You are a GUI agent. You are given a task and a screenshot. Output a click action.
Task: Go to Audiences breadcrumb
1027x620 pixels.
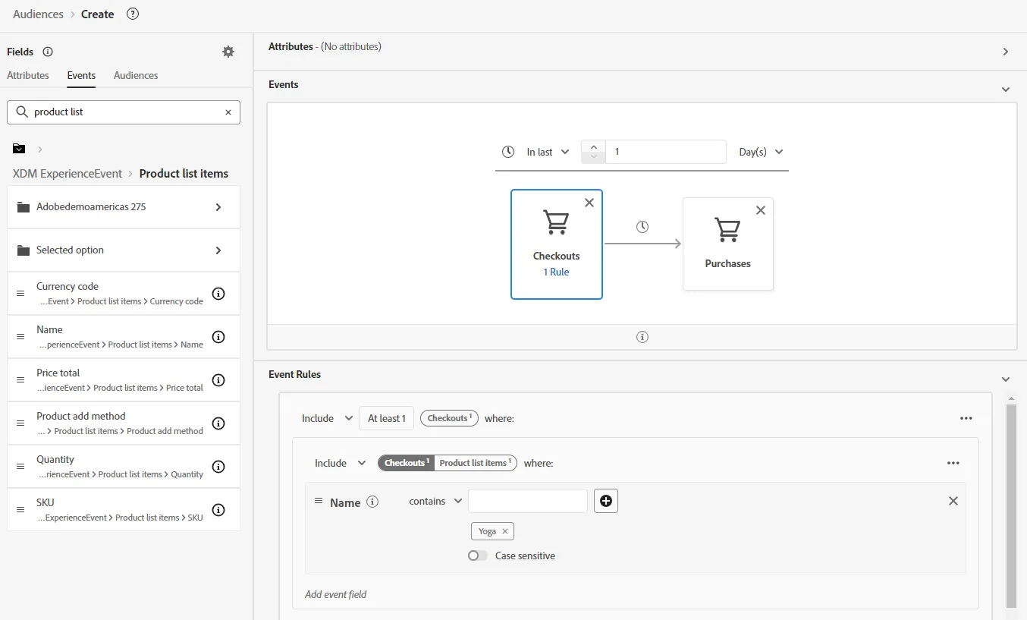point(38,14)
